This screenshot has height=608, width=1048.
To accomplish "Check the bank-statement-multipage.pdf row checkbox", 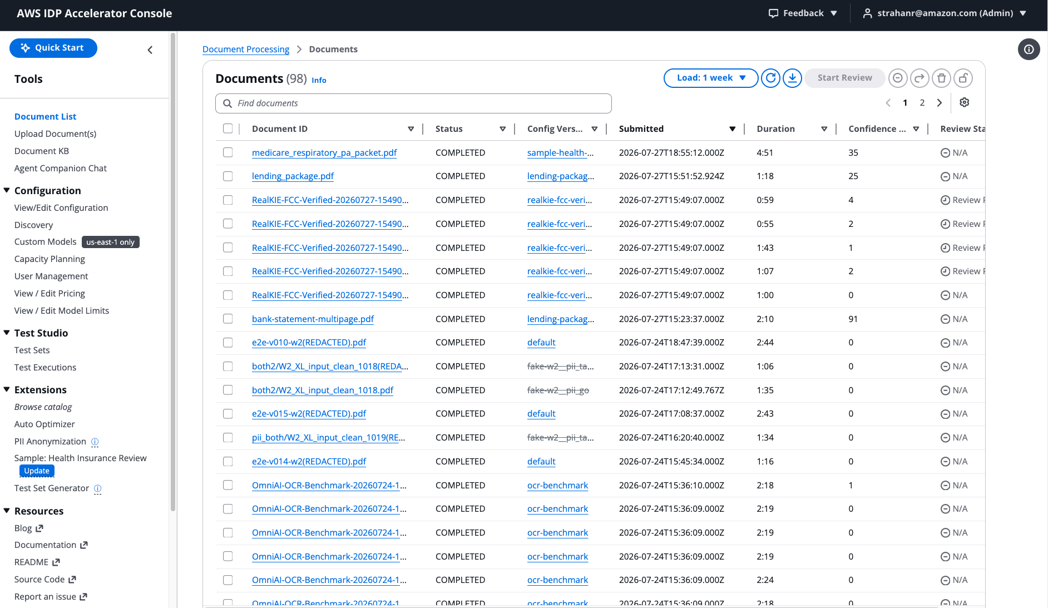I will (228, 319).
